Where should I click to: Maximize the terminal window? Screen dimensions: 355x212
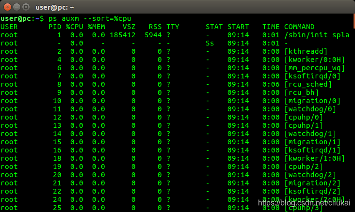(26, 7)
